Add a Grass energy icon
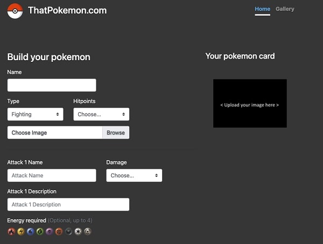 point(40,232)
